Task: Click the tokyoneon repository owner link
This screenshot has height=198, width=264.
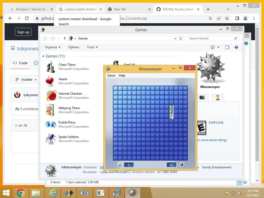Action: click(28, 48)
